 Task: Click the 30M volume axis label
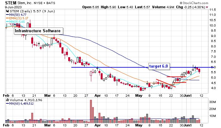tap(212, 102)
